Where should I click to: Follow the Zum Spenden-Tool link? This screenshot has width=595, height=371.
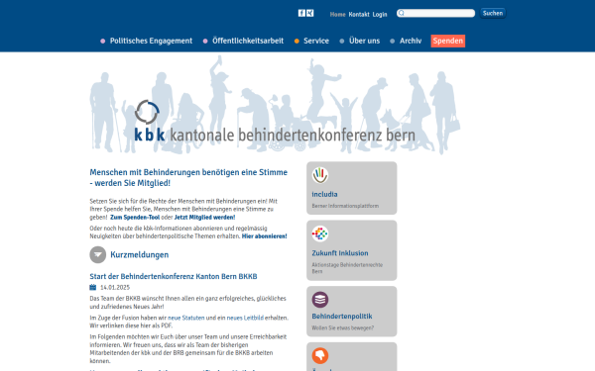[x=135, y=218]
